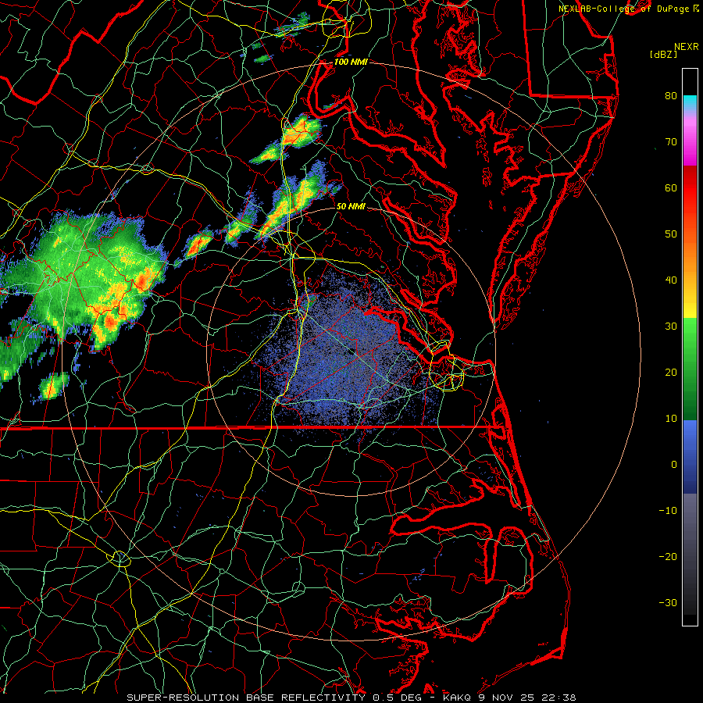Click the 100 NMI range ring label
Image resolution: width=703 pixels, height=703 pixels.
351,62
